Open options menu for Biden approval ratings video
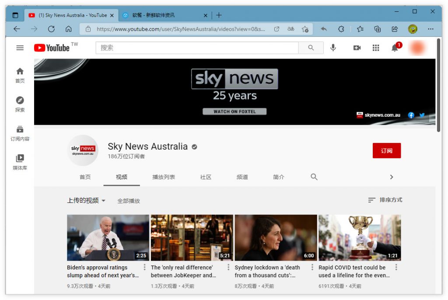The height and width of the screenshot is (300, 448). tap(144, 267)
